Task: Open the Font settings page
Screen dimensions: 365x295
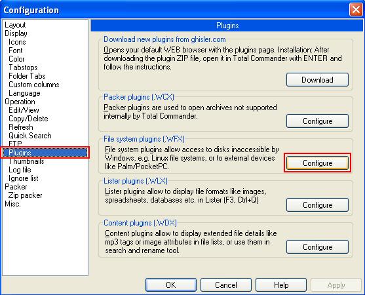Action: tap(15, 50)
